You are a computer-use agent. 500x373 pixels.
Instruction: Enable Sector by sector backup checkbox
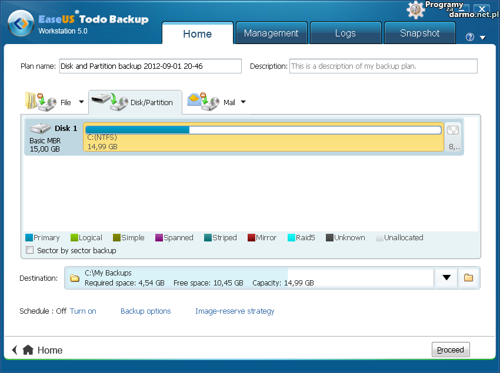click(31, 251)
